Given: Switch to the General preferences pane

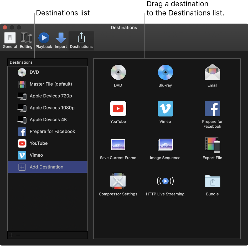Looking at the screenshot, I should [x=10, y=40].
